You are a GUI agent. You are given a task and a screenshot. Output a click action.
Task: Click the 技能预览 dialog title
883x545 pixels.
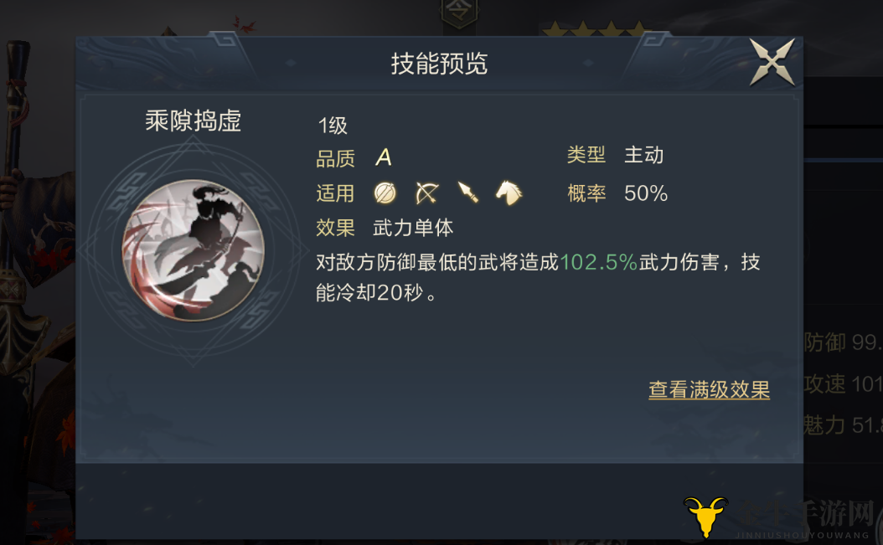click(439, 64)
